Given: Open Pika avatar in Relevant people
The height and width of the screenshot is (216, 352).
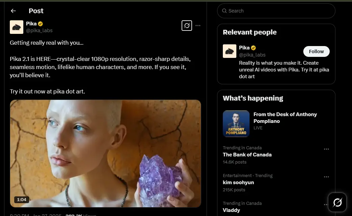Looking at the screenshot, I should click(230, 51).
